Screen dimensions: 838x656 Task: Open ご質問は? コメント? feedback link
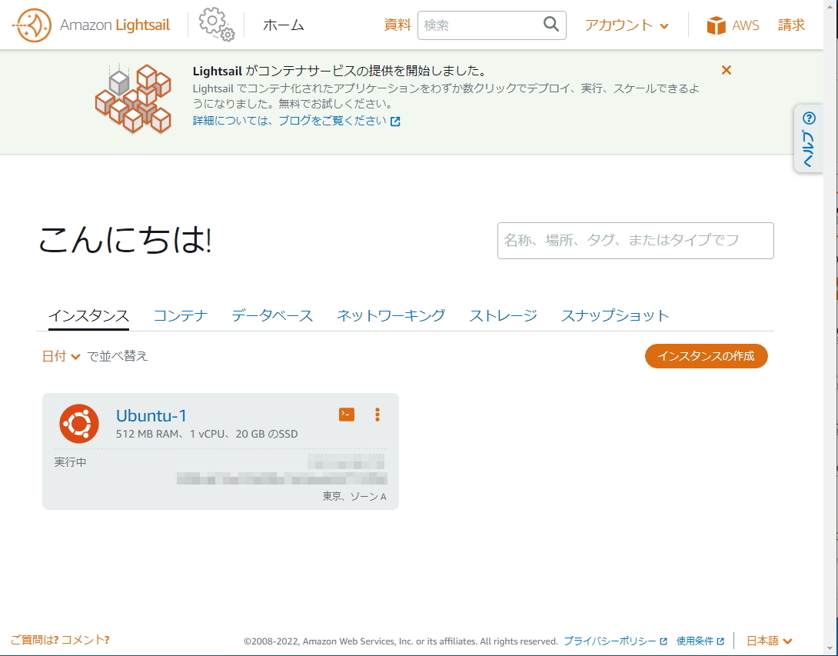pos(60,639)
